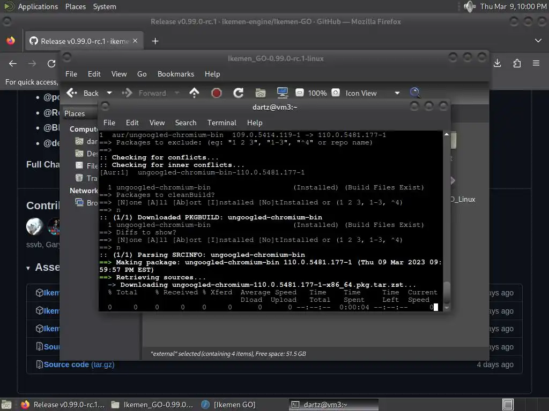Open terminal File menu
The width and height of the screenshot is (549, 411).
point(109,123)
